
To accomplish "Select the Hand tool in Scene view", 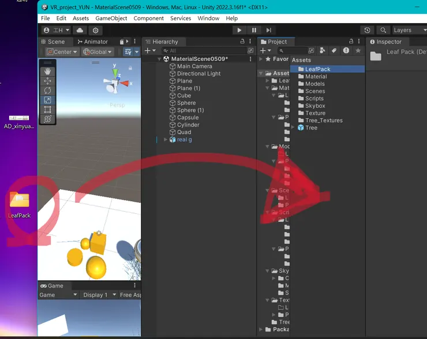I will click(47, 71).
